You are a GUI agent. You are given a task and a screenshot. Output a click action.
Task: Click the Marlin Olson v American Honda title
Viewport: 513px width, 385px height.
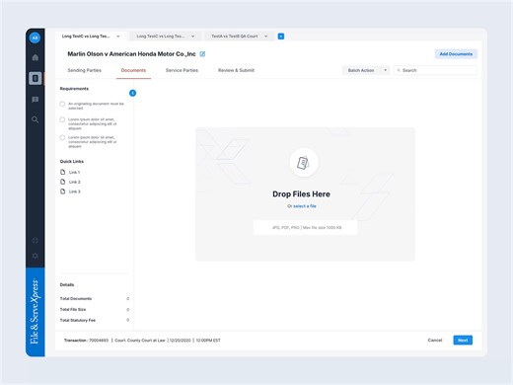(131, 54)
